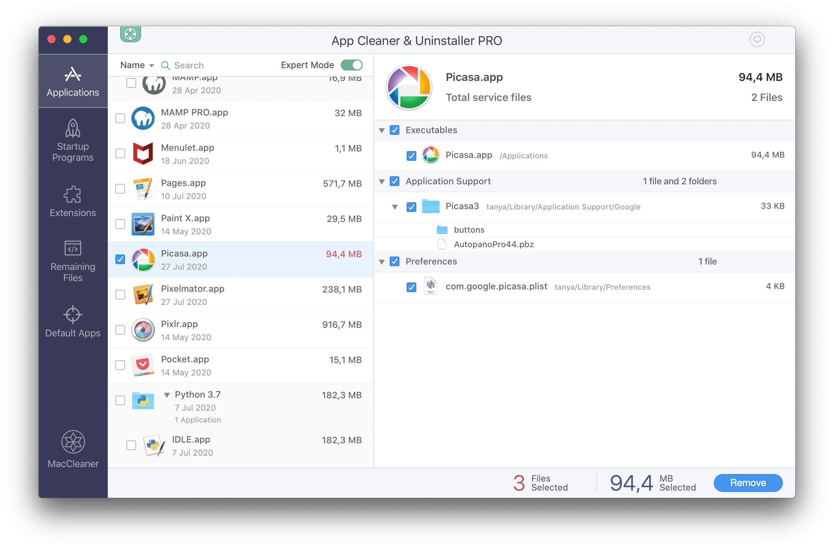The width and height of the screenshot is (834, 549).
Task: Collapse Preferences section
Action: pyautogui.click(x=383, y=262)
